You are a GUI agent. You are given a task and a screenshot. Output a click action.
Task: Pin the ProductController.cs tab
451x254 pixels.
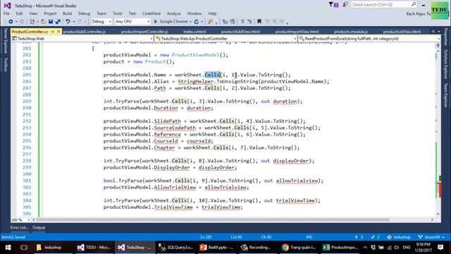pos(53,31)
